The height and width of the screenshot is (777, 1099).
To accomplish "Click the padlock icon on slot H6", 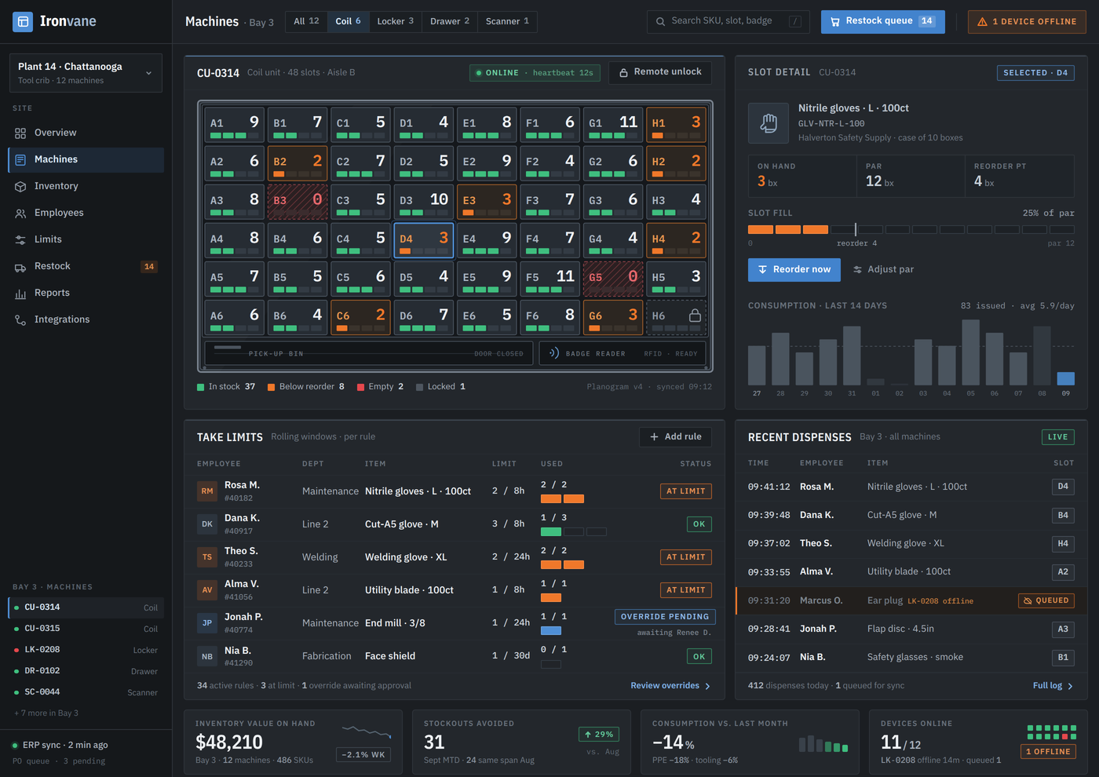I will (x=695, y=316).
